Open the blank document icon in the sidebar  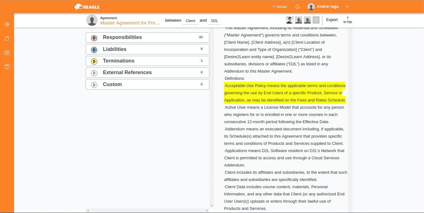point(7,39)
